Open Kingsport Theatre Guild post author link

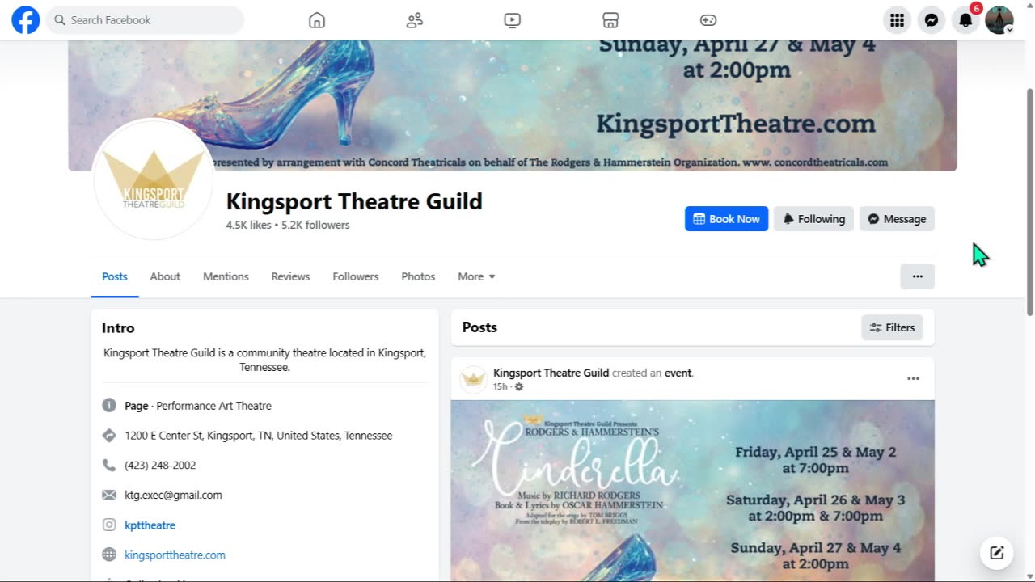[551, 373]
